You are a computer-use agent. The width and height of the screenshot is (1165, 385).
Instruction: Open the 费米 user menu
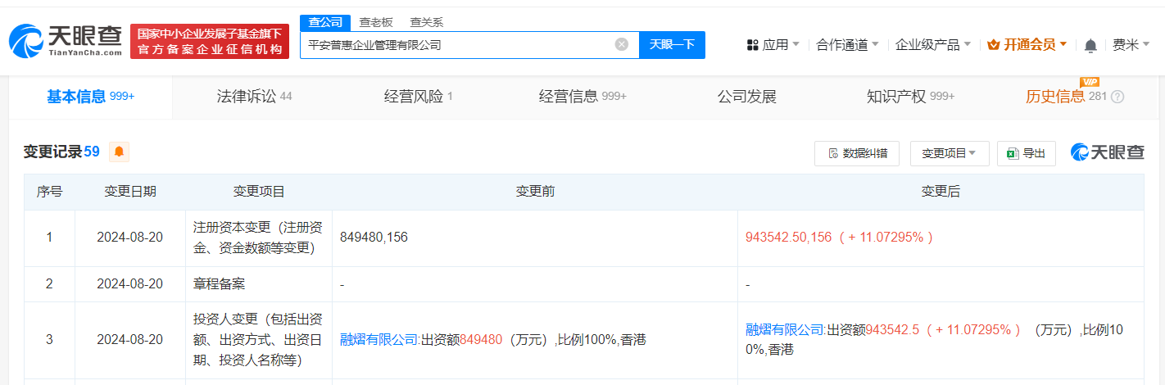point(1131,45)
